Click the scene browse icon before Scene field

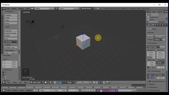pyautogui.click(x=57, y=8)
